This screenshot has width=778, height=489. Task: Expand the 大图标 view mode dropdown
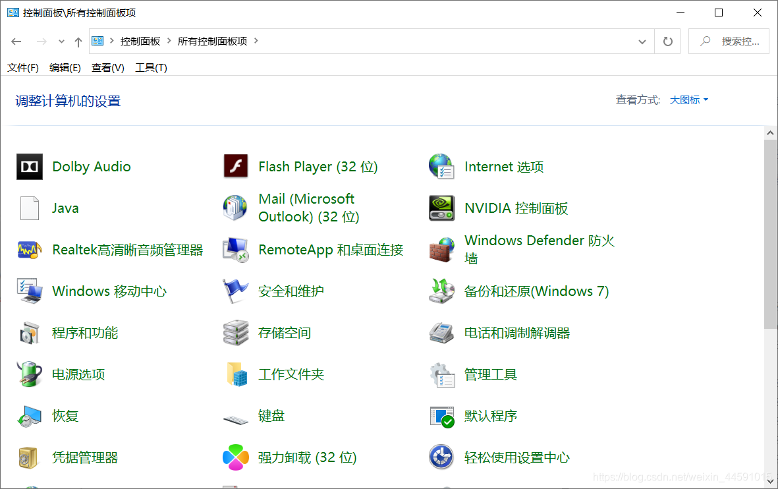[688, 100]
